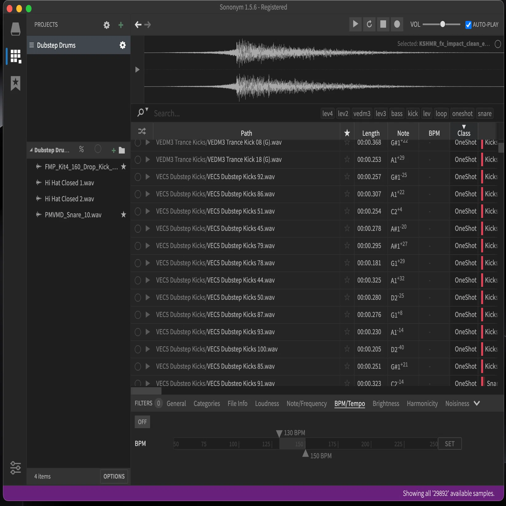Viewport: 506px width, 506px height.
Task: Open Dubstep Drums project settings gear
Action: click(122, 45)
